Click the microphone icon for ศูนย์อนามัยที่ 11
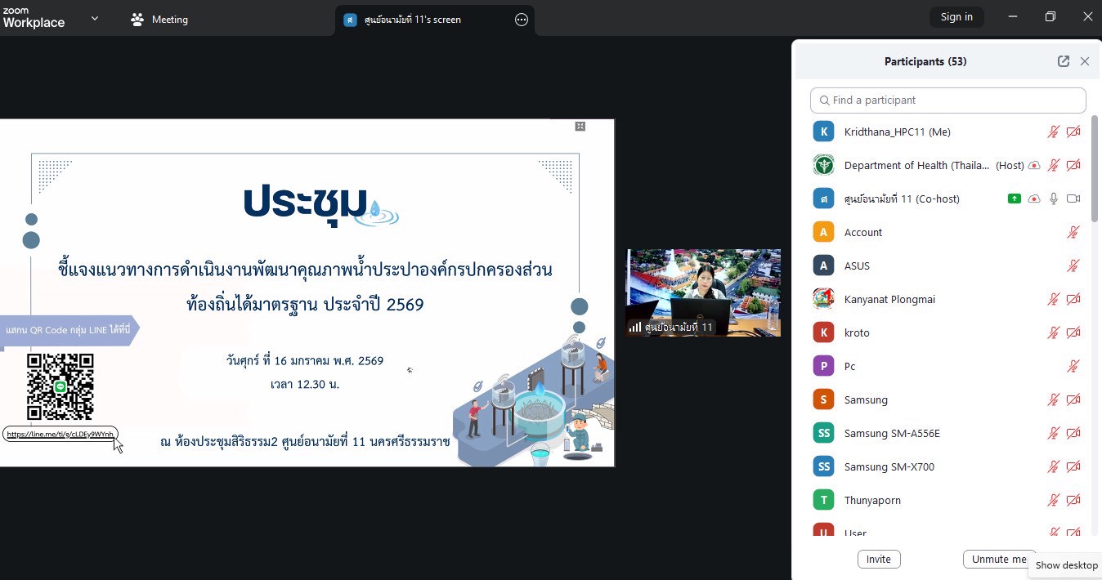Image resolution: width=1102 pixels, height=580 pixels. 1054,199
